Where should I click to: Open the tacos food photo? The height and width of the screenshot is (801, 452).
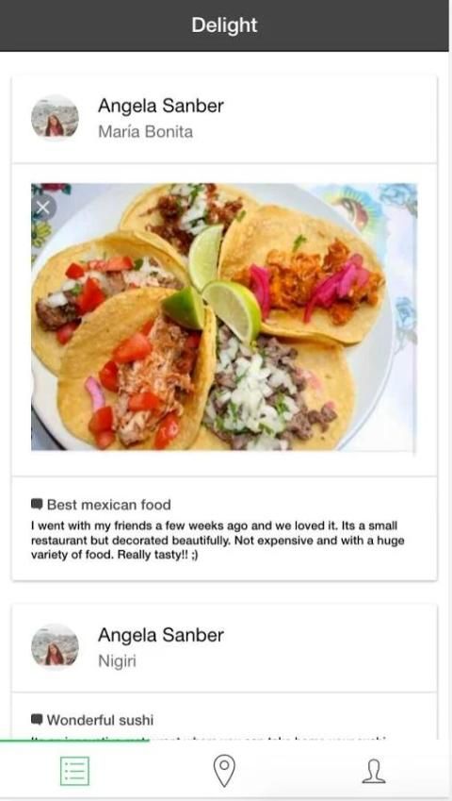tap(224, 317)
